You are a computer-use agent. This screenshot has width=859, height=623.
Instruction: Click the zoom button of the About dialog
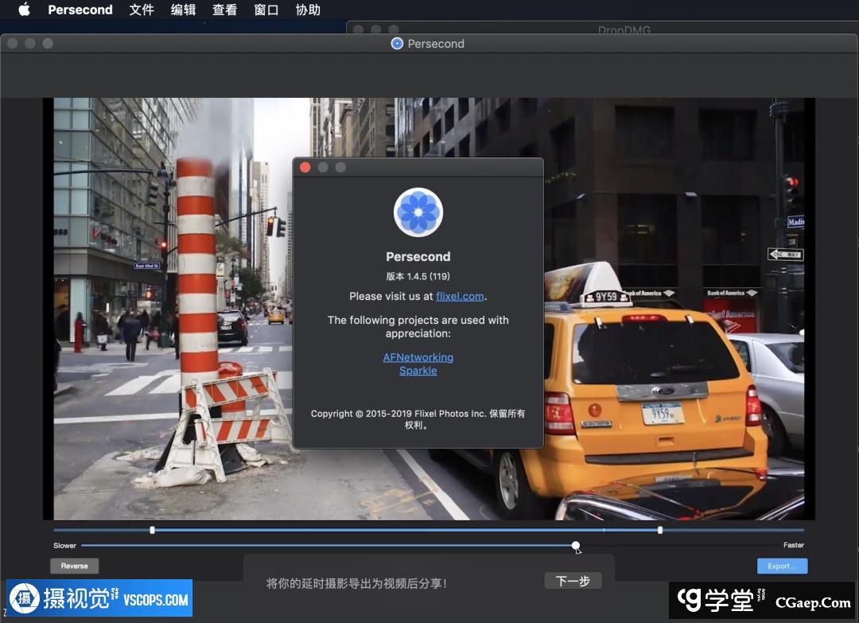(340, 167)
